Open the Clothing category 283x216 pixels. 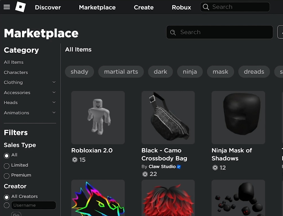[x=13, y=82]
